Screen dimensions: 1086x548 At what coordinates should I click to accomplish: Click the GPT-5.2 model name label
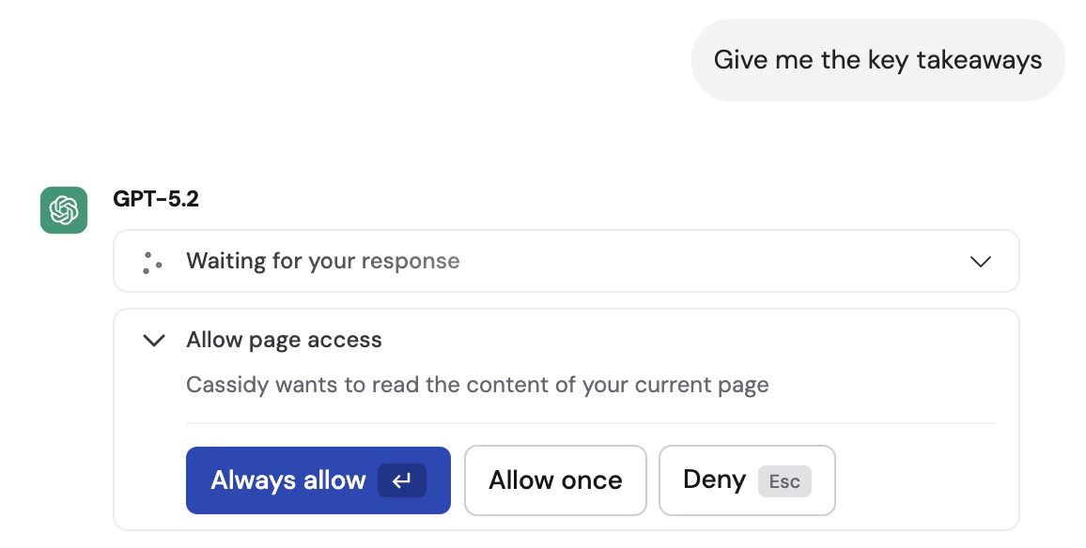point(155,198)
